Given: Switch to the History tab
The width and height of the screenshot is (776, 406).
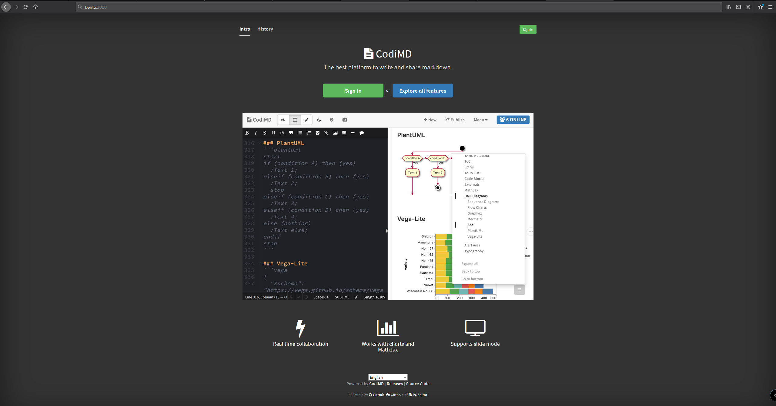Looking at the screenshot, I should [265, 29].
